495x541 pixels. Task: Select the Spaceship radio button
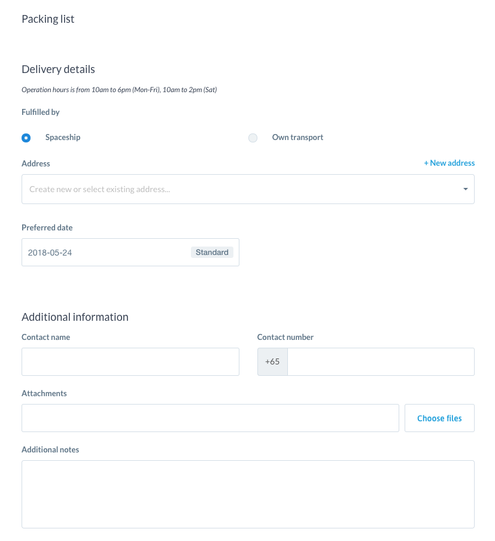click(26, 138)
